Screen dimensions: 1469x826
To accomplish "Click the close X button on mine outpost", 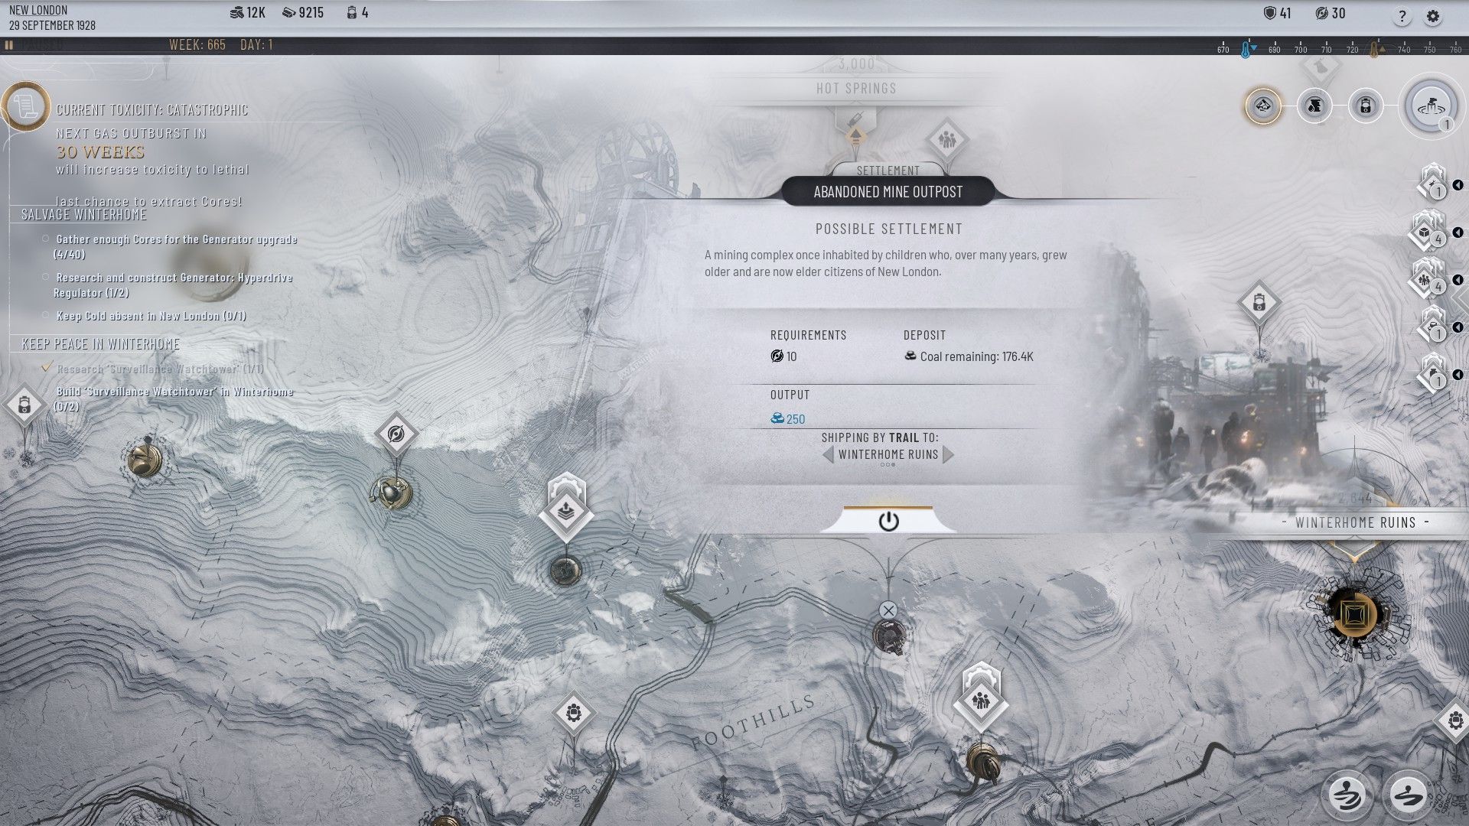I will tap(888, 609).
